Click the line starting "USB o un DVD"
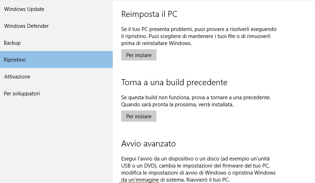This screenshot has height=183, width=315. (x=195, y=166)
